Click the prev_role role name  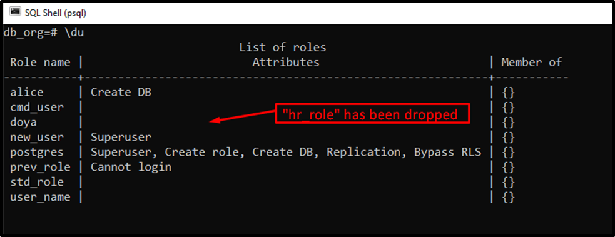click(x=41, y=167)
